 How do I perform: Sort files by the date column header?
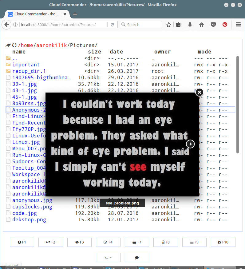tap(116, 52)
